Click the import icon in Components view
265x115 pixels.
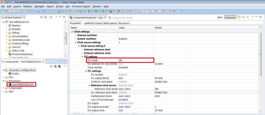coord(59,66)
